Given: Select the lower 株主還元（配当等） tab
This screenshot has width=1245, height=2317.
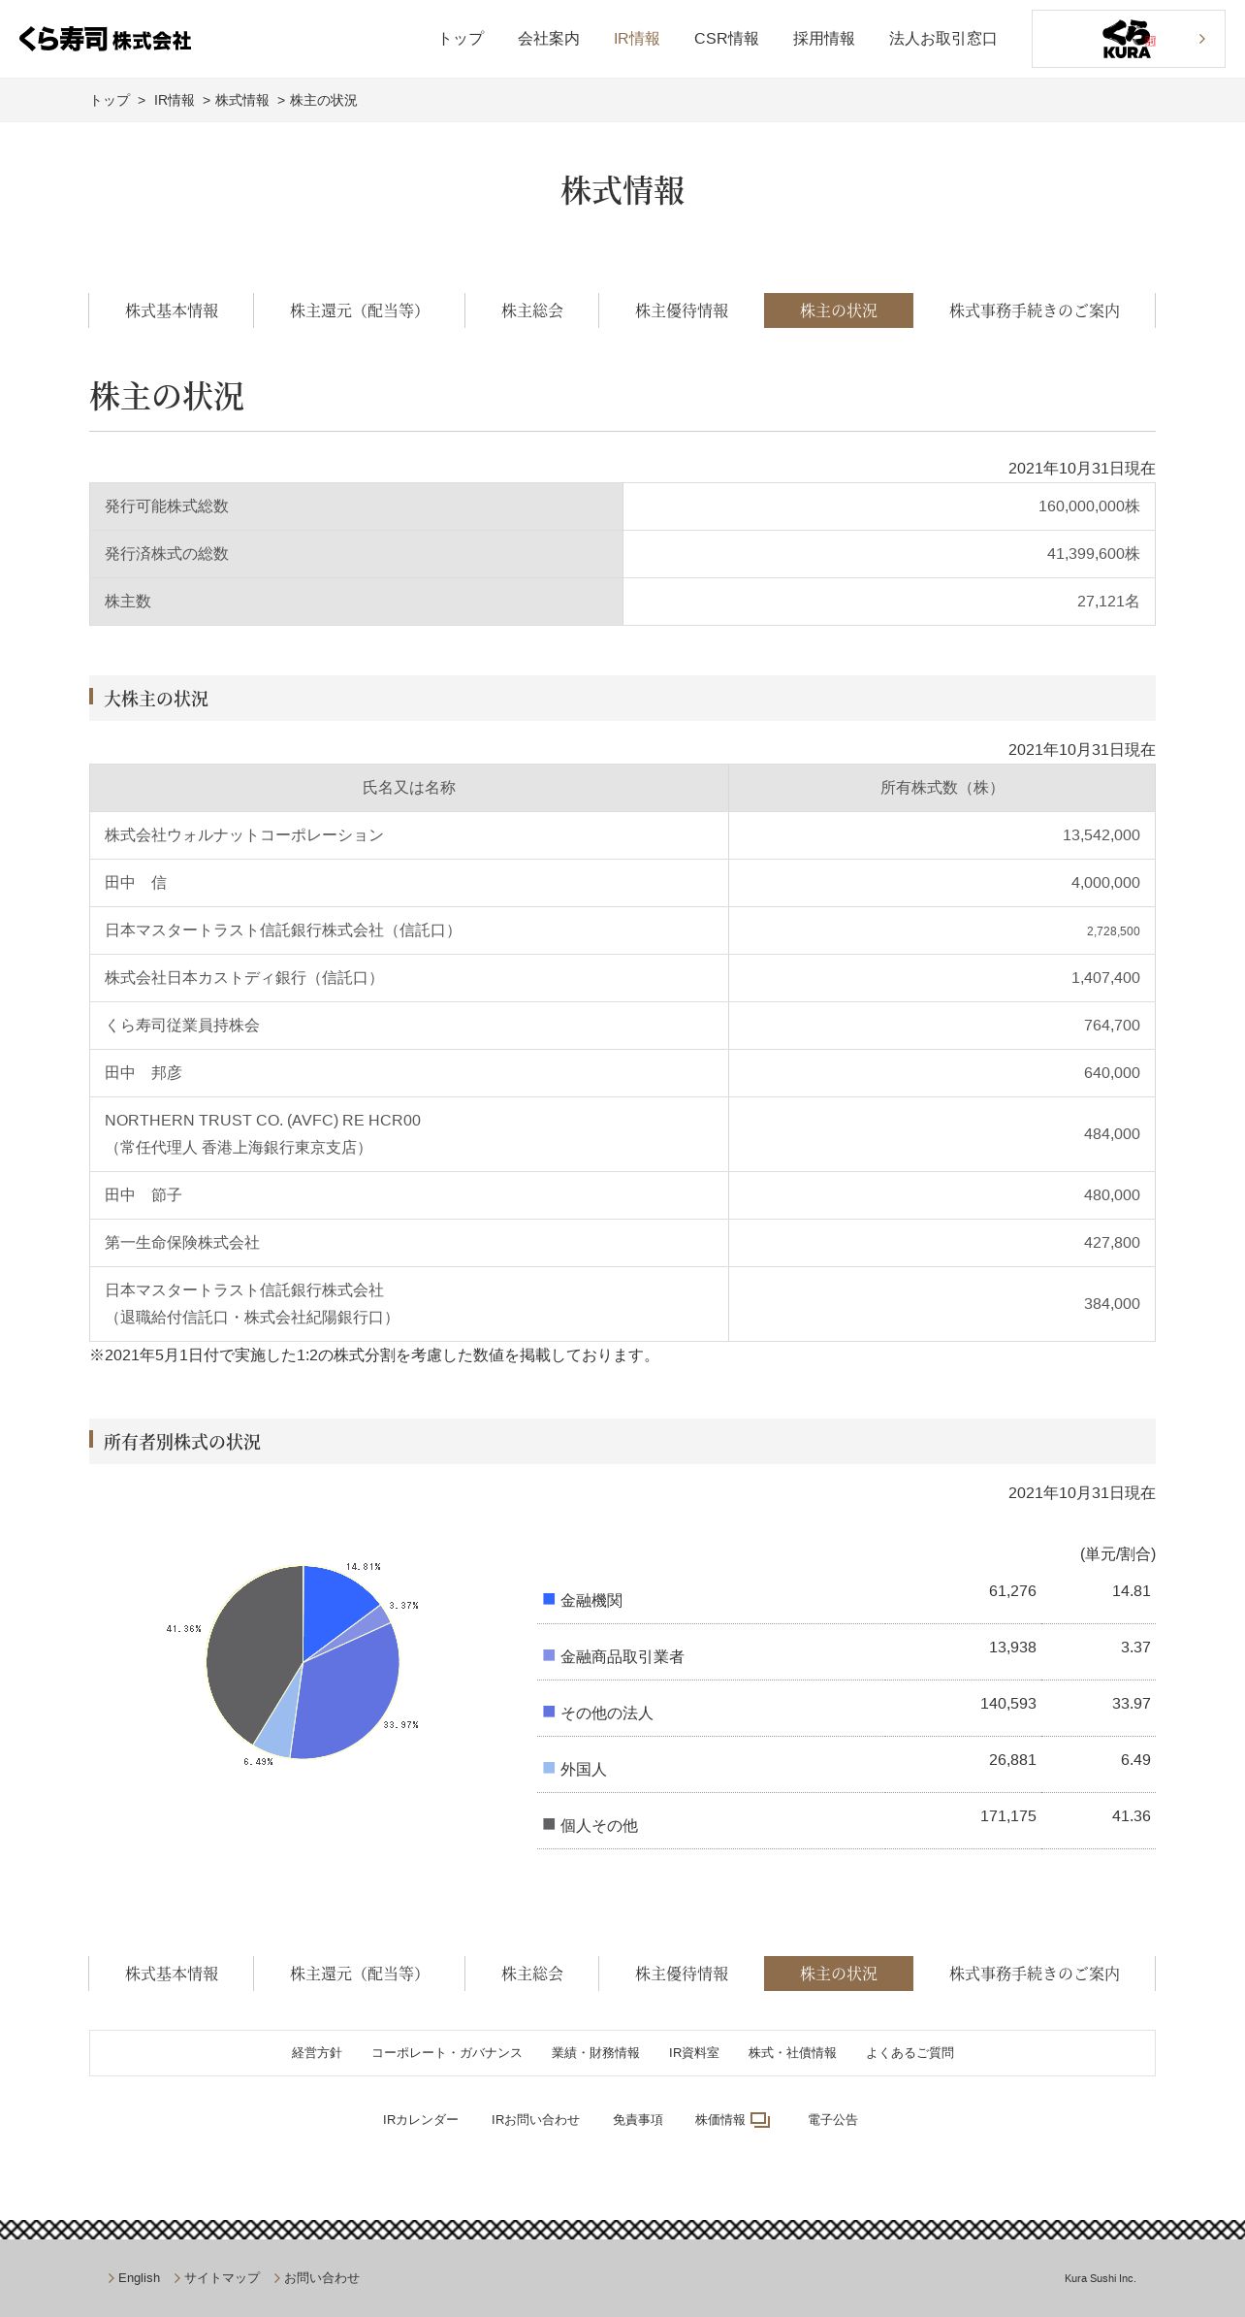Looking at the screenshot, I should pos(360,1974).
